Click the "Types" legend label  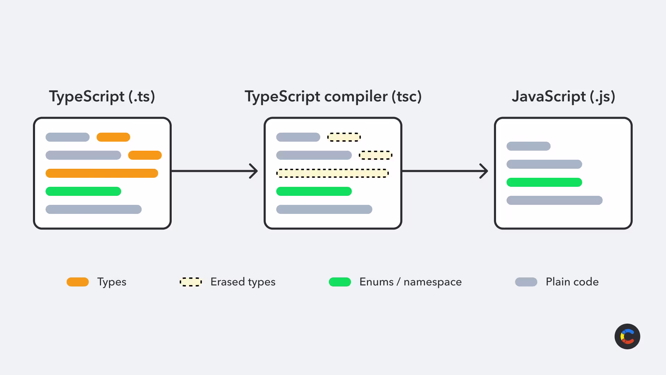coord(112,282)
